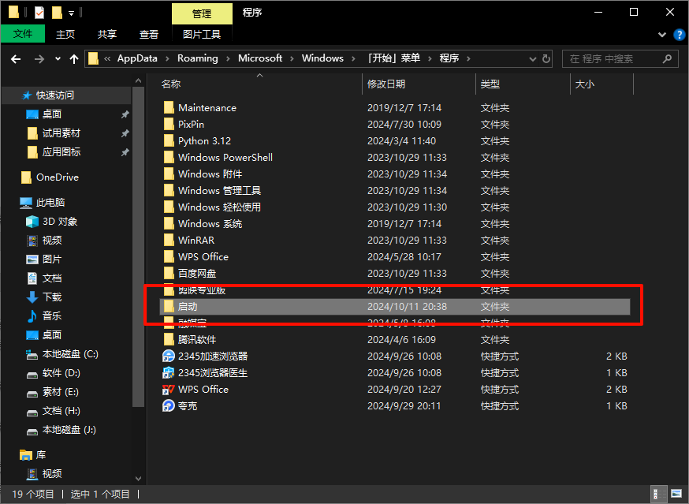Open the 2345加速浏览器 shortcut icon
Viewport: 689px width, 504px height.
coord(168,356)
